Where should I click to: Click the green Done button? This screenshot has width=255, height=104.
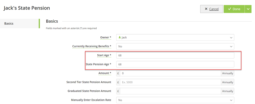(x=234, y=9)
